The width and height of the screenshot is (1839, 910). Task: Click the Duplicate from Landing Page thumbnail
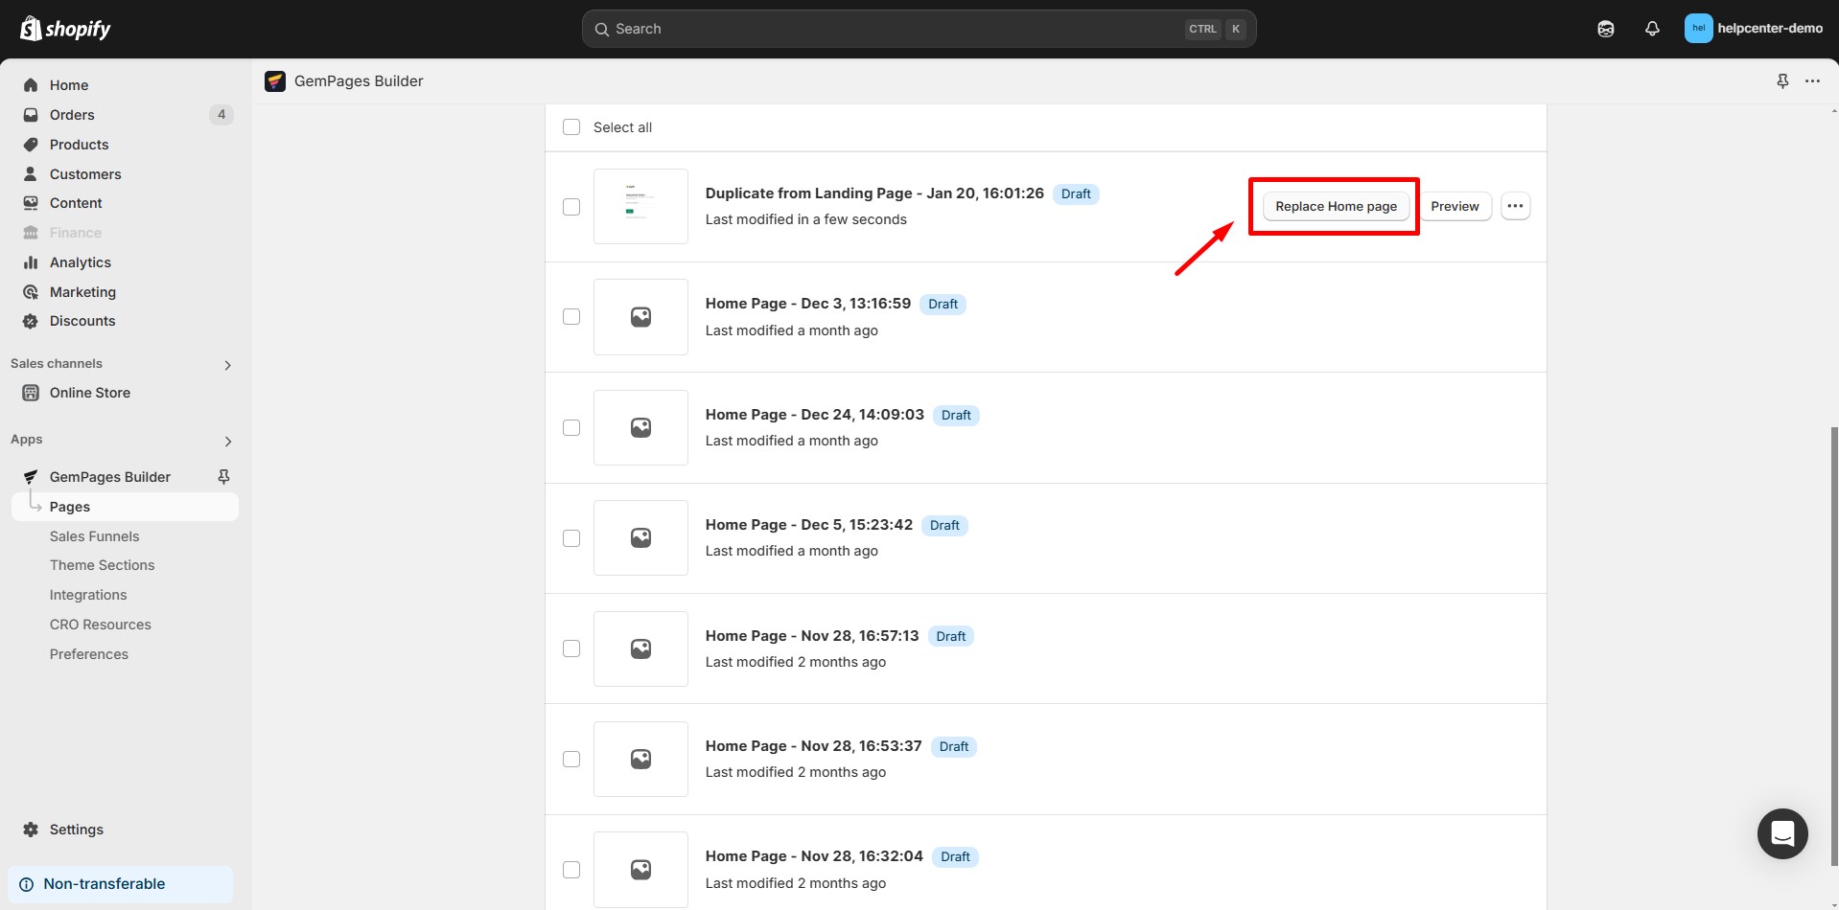point(640,206)
